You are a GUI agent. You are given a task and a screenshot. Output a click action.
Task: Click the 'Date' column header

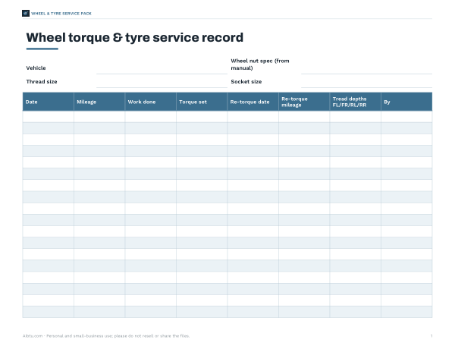point(49,102)
